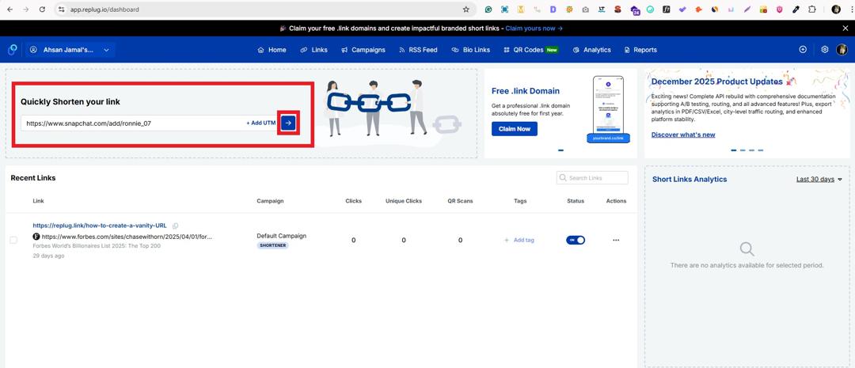Click the pink shield extension icon
This screenshot has height=368, width=855.
(x=779, y=9)
